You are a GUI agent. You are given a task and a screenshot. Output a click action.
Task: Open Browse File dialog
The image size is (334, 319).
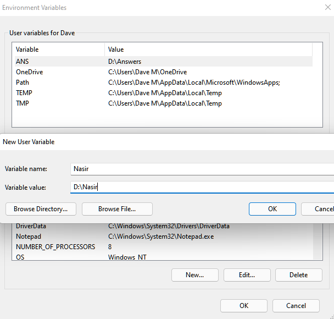[x=117, y=209]
